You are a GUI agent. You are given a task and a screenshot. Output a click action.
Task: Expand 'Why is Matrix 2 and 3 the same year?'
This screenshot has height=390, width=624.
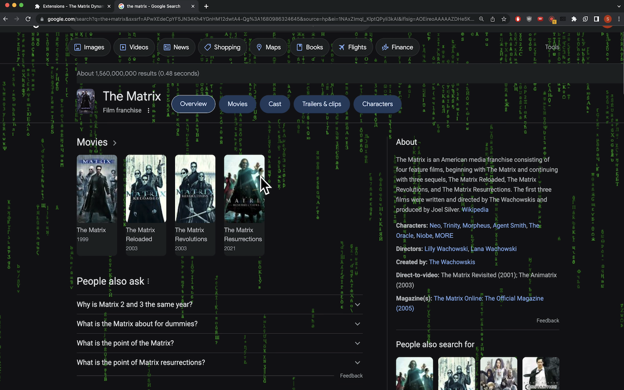(x=219, y=305)
